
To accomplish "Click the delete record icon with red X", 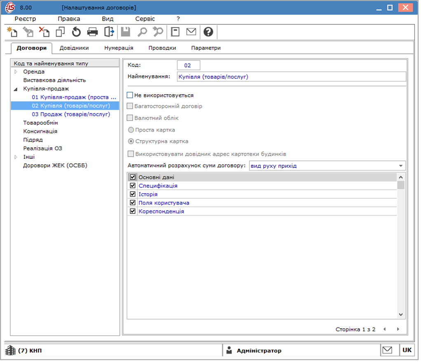I will point(44,32).
